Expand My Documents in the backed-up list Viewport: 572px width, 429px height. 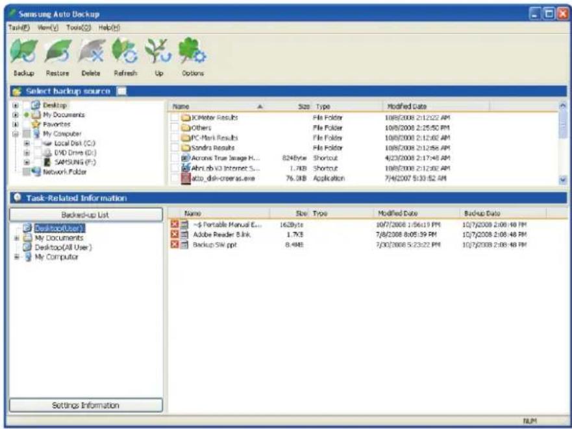click(x=16, y=238)
